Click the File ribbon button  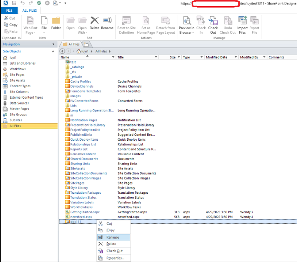44,25
